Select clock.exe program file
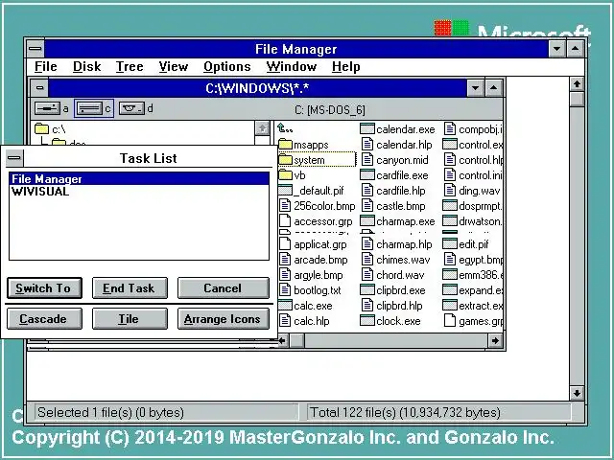Viewport: 614px width, 460px height. tap(390, 321)
